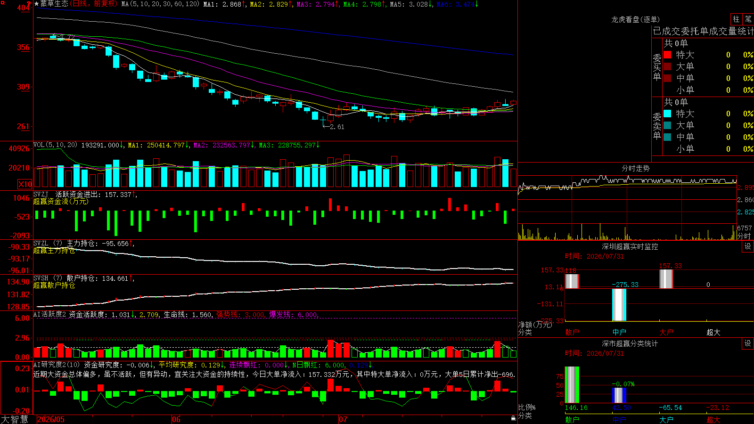Switch order panel to 笔 tick view
754x424 pixels.
pos(748,19)
